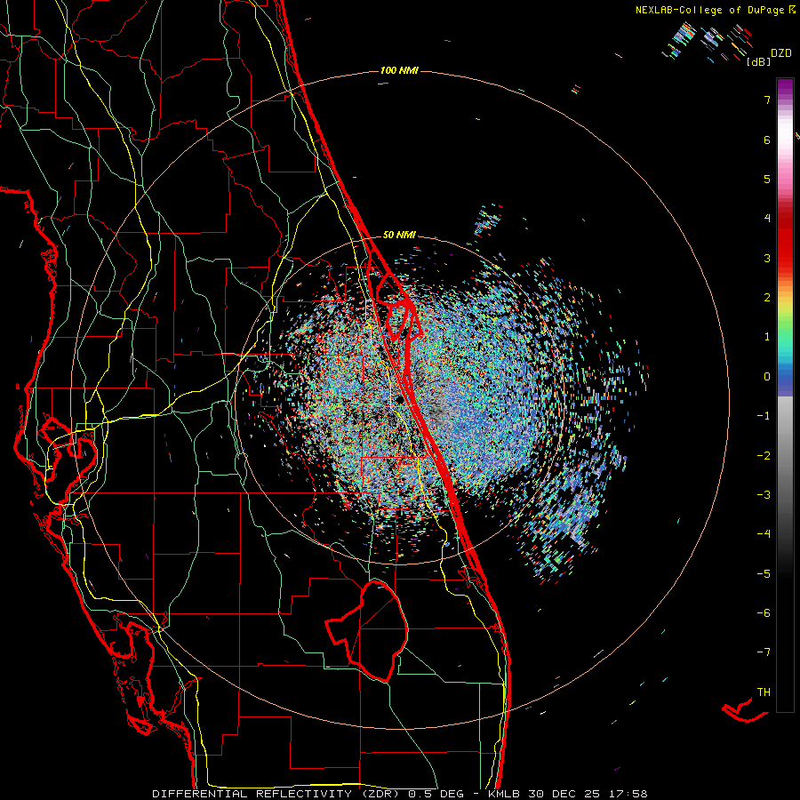This screenshot has height=800, width=800.
Task: Click the -7 tick label on scale
Action: [x=764, y=652]
